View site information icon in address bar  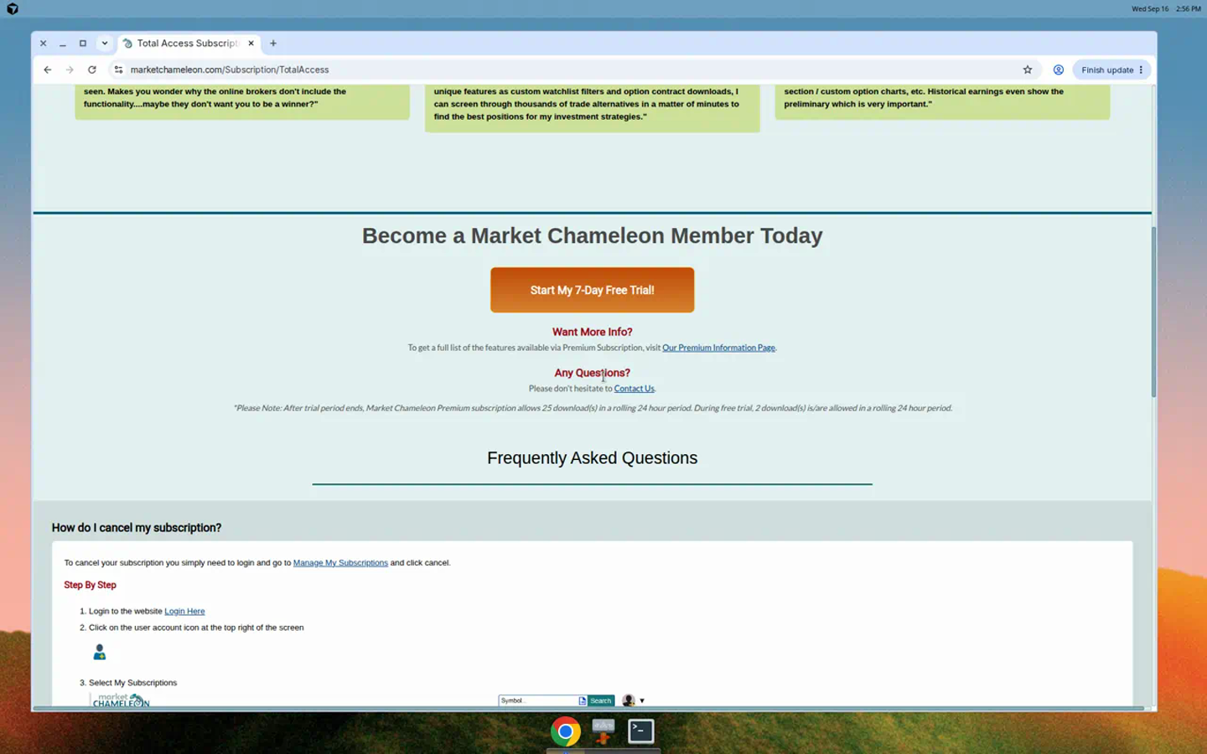pyautogui.click(x=118, y=70)
